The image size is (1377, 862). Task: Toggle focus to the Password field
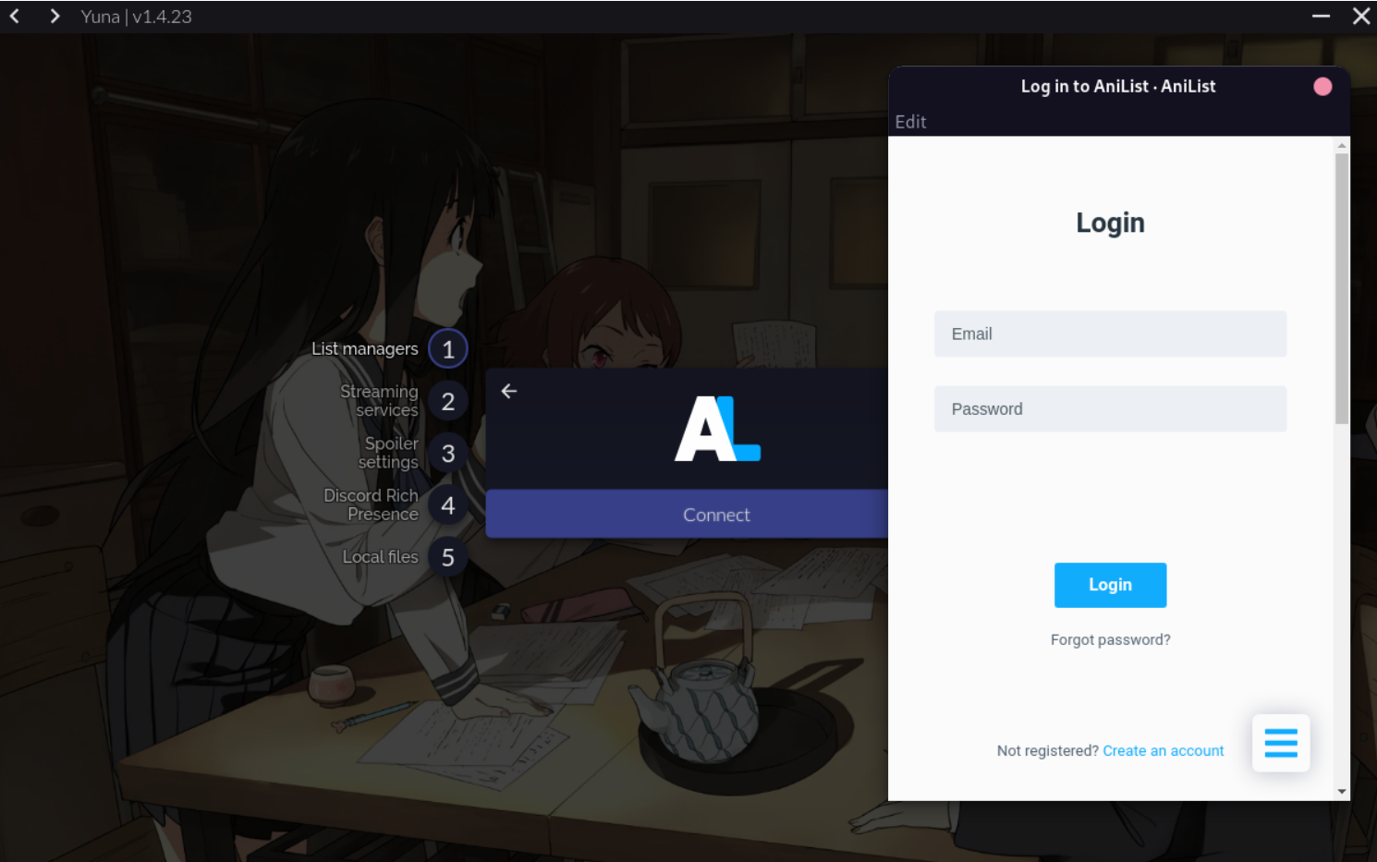1110,408
